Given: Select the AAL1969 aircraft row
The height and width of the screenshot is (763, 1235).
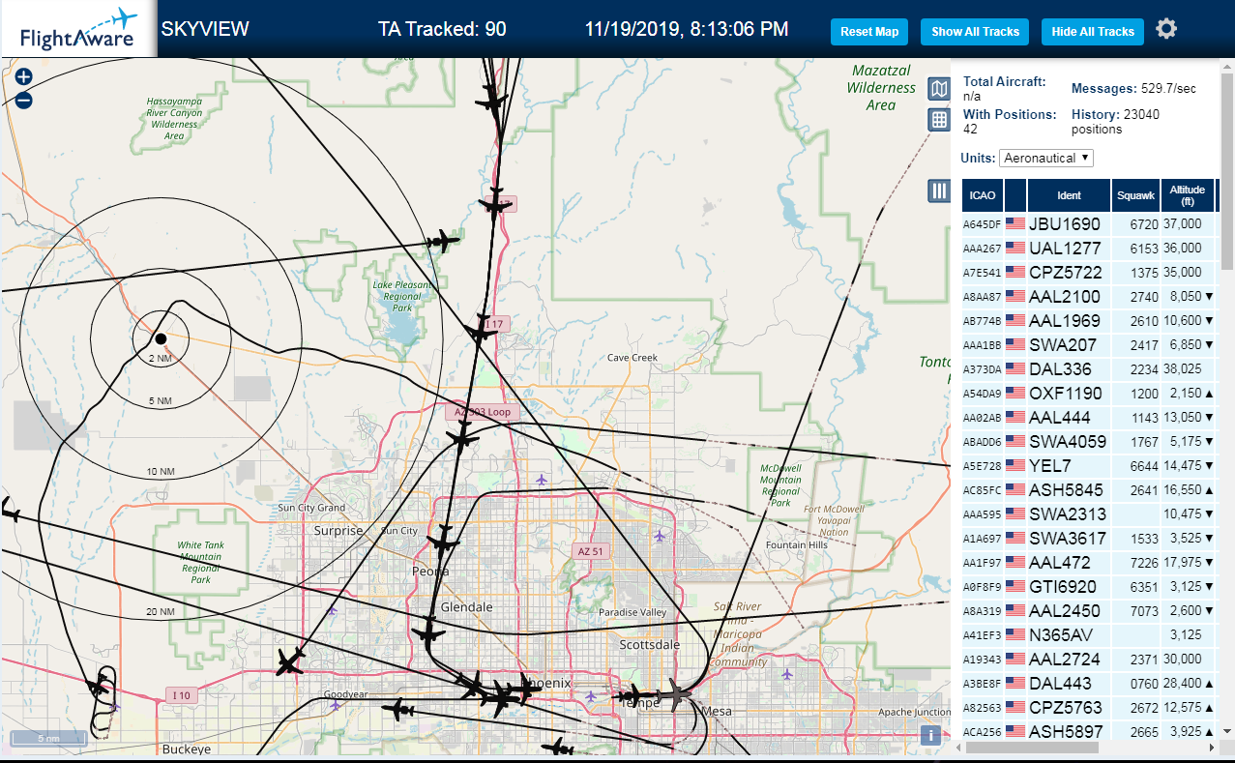Looking at the screenshot, I should pos(1089,321).
